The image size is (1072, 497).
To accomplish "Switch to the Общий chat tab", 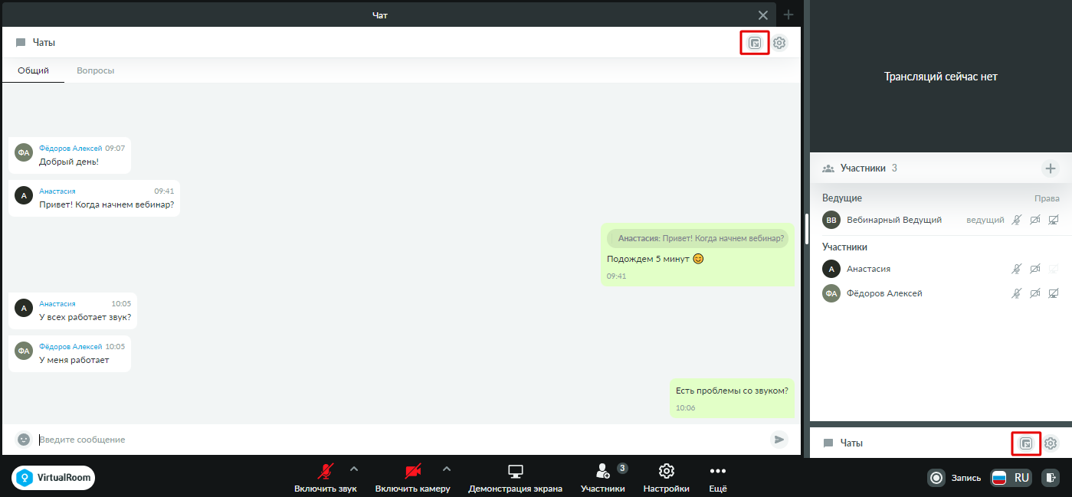I will click(34, 70).
